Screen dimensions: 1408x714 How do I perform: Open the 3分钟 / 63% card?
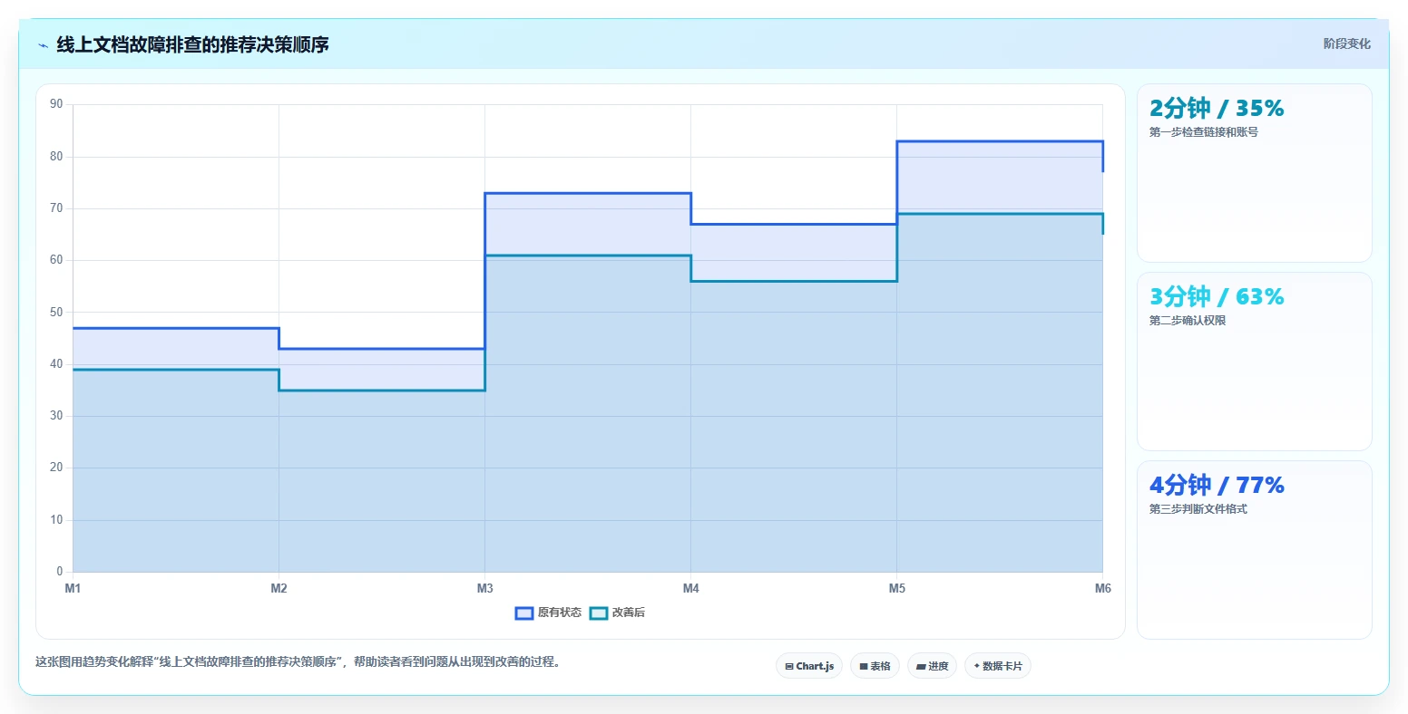1255,362
